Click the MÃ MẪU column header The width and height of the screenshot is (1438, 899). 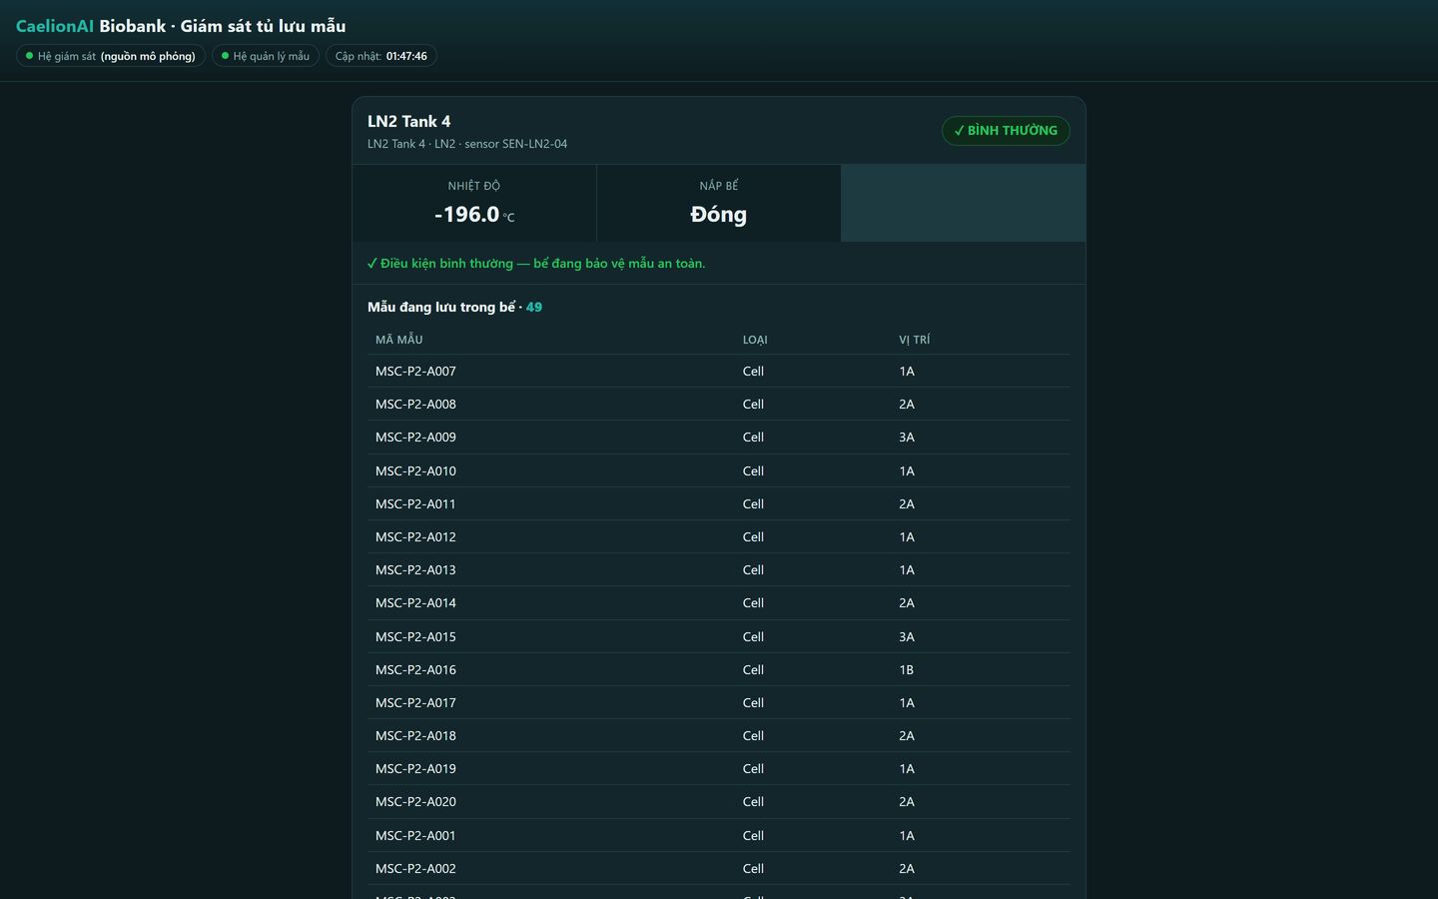(399, 340)
